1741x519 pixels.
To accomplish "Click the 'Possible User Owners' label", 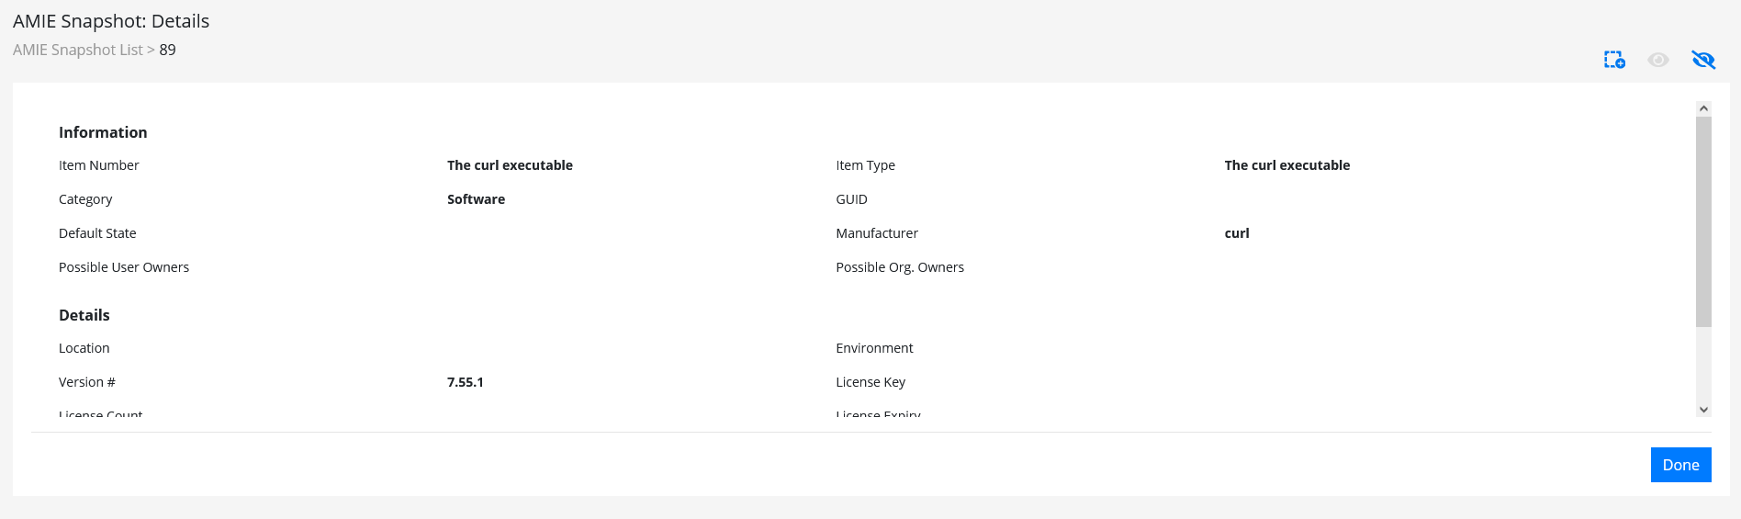I will click(124, 267).
